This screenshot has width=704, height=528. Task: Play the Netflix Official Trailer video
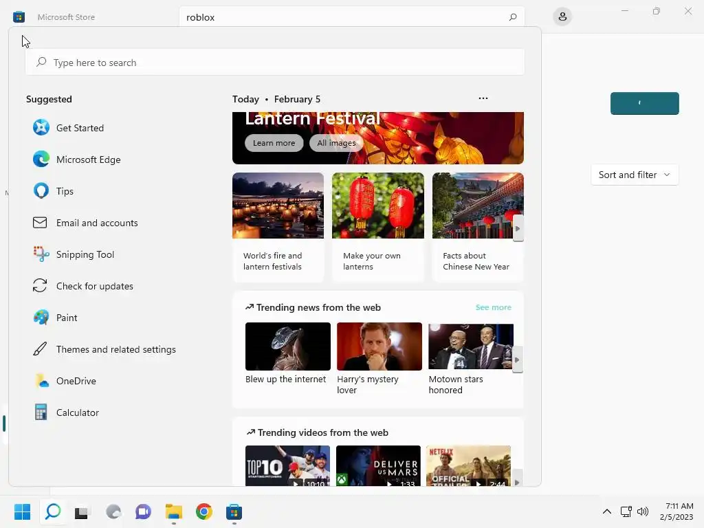coord(468,465)
